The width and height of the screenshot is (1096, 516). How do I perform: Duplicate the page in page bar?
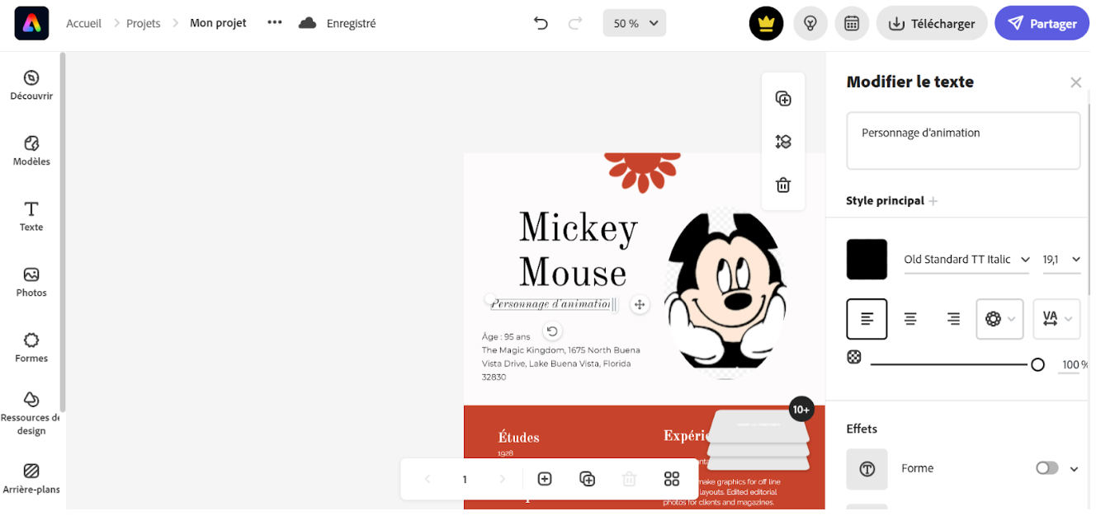[x=588, y=479]
